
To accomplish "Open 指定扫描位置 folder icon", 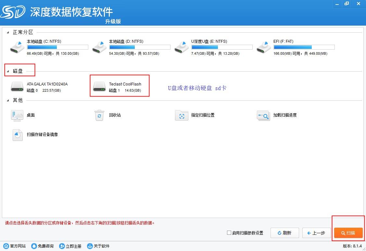I will (x=182, y=116).
